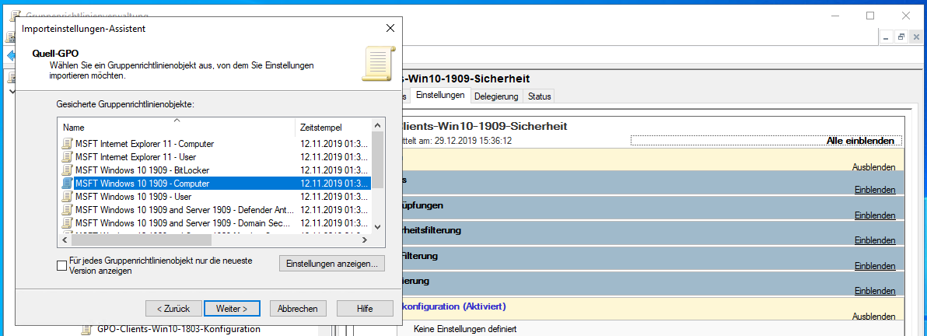Image resolution: width=927 pixels, height=336 pixels.
Task: Click Einblenden link in row ending 'üpfungen'
Action: point(875,216)
